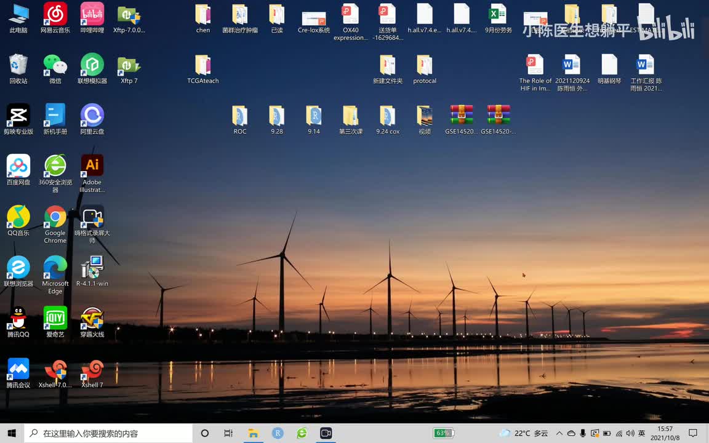This screenshot has height=443, width=709.
Task: Select the ROC folder on desktop
Action: [240, 116]
